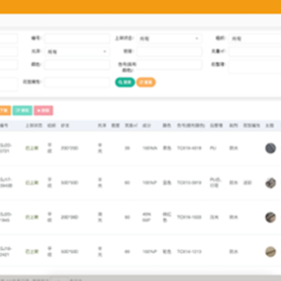Focus the 编号 filter input field
The width and height of the screenshot is (281, 281).
tap(77, 38)
